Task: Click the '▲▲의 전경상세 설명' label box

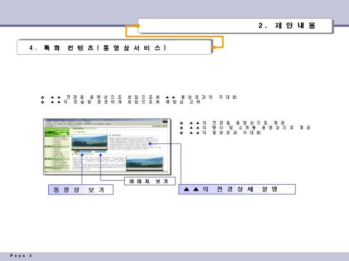Action: (237, 189)
